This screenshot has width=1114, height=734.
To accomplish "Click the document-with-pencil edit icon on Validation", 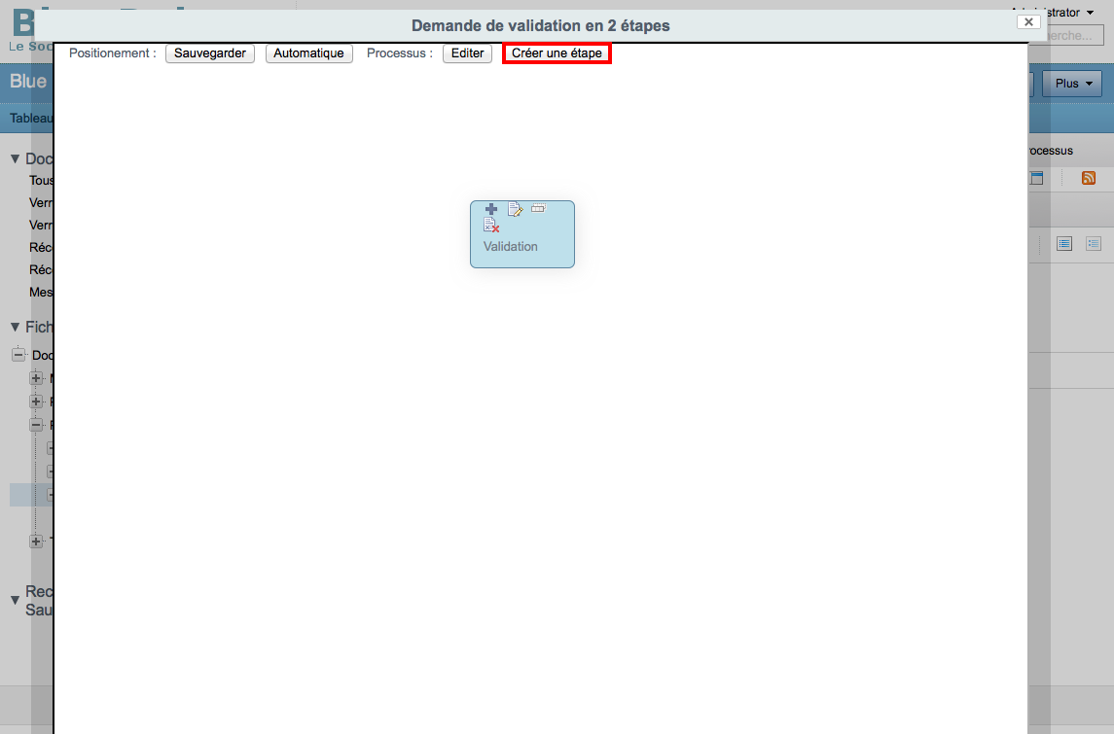I will point(515,209).
